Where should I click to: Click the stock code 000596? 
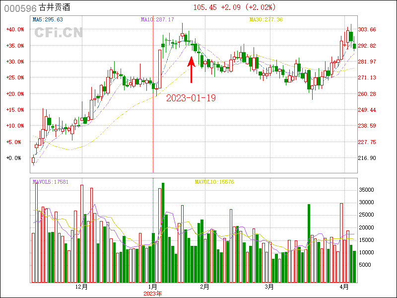pos(20,8)
